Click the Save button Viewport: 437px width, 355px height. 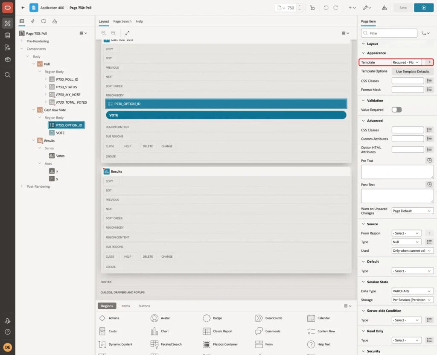pos(403,8)
